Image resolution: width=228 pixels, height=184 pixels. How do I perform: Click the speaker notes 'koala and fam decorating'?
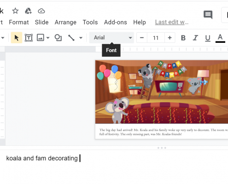tap(42, 158)
